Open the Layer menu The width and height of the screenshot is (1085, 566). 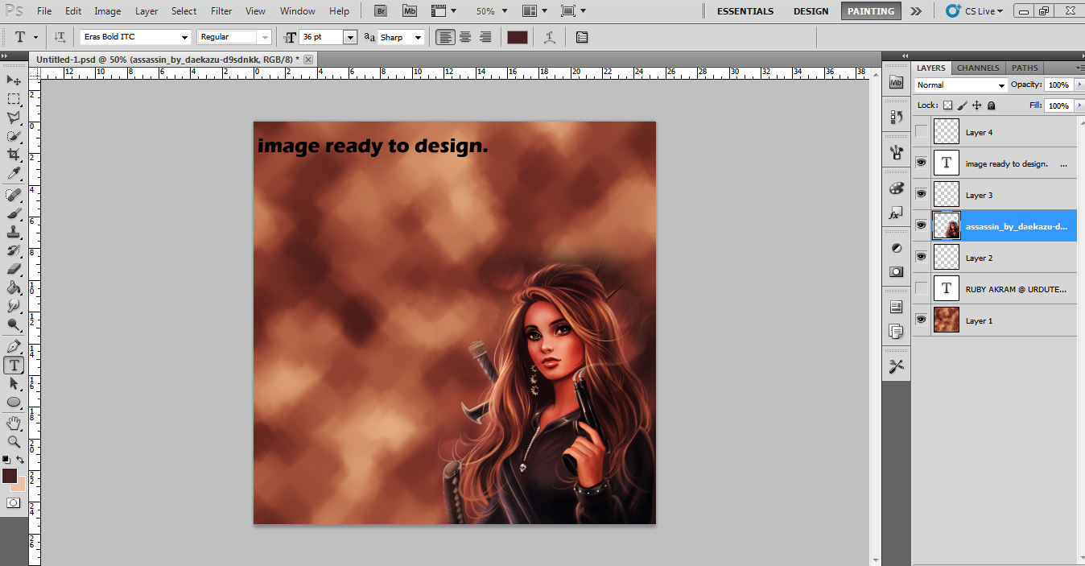point(146,11)
